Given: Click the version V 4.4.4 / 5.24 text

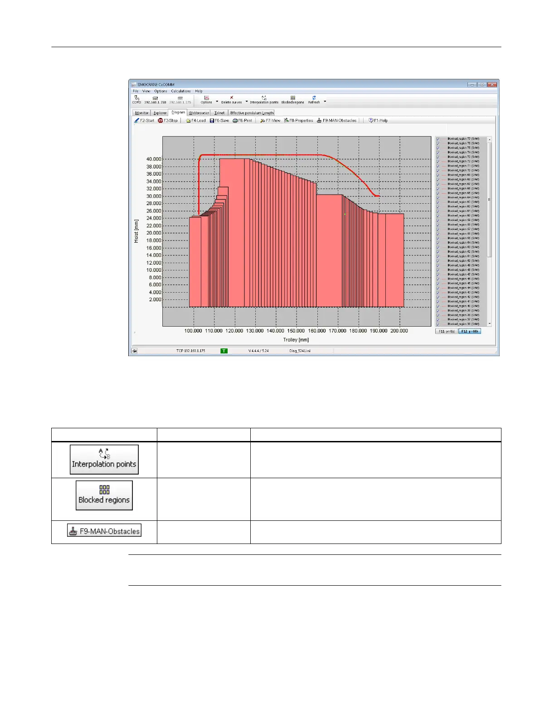Looking at the screenshot, I should point(258,351).
